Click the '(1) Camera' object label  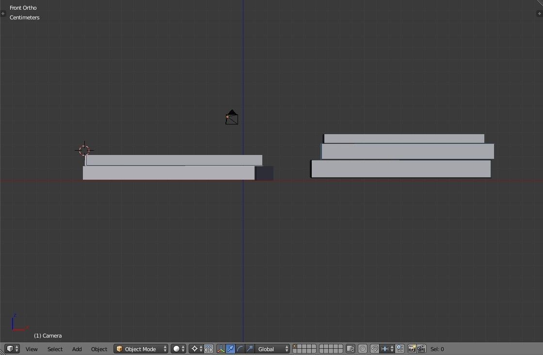tap(48, 336)
